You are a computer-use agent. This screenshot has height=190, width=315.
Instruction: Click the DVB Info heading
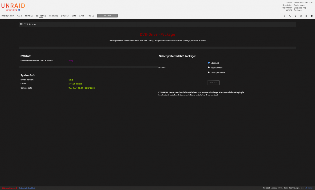(x=26, y=56)
